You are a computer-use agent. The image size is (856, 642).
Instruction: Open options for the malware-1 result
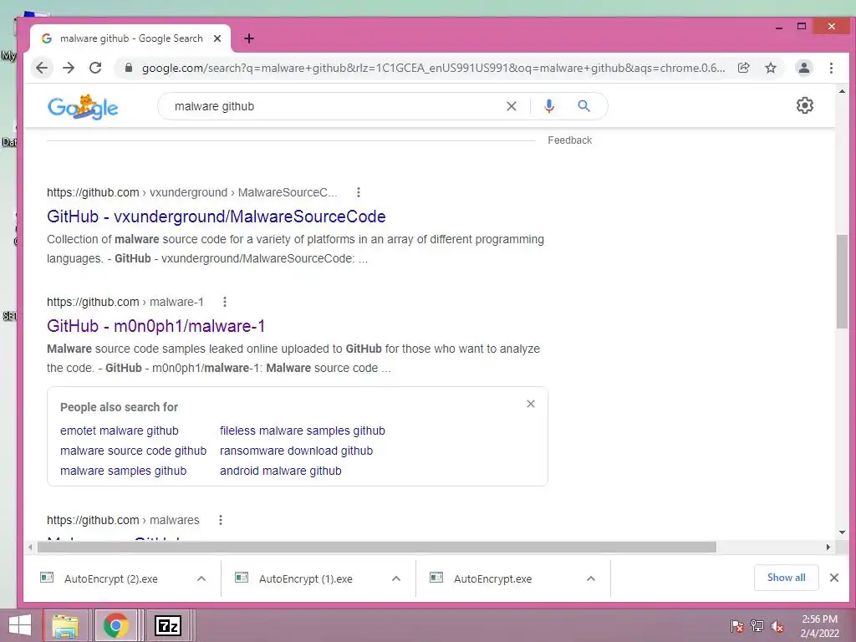pos(224,302)
